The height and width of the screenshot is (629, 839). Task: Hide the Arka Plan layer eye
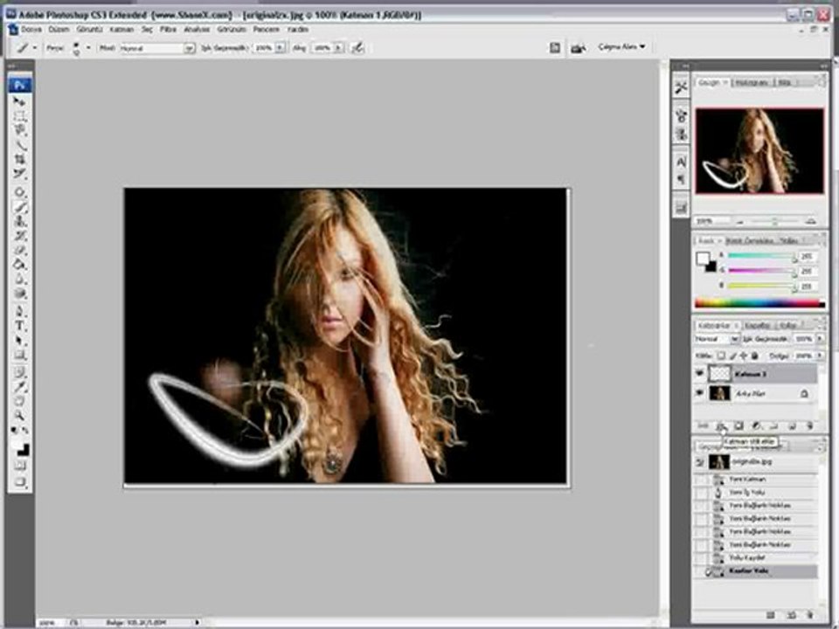(700, 394)
